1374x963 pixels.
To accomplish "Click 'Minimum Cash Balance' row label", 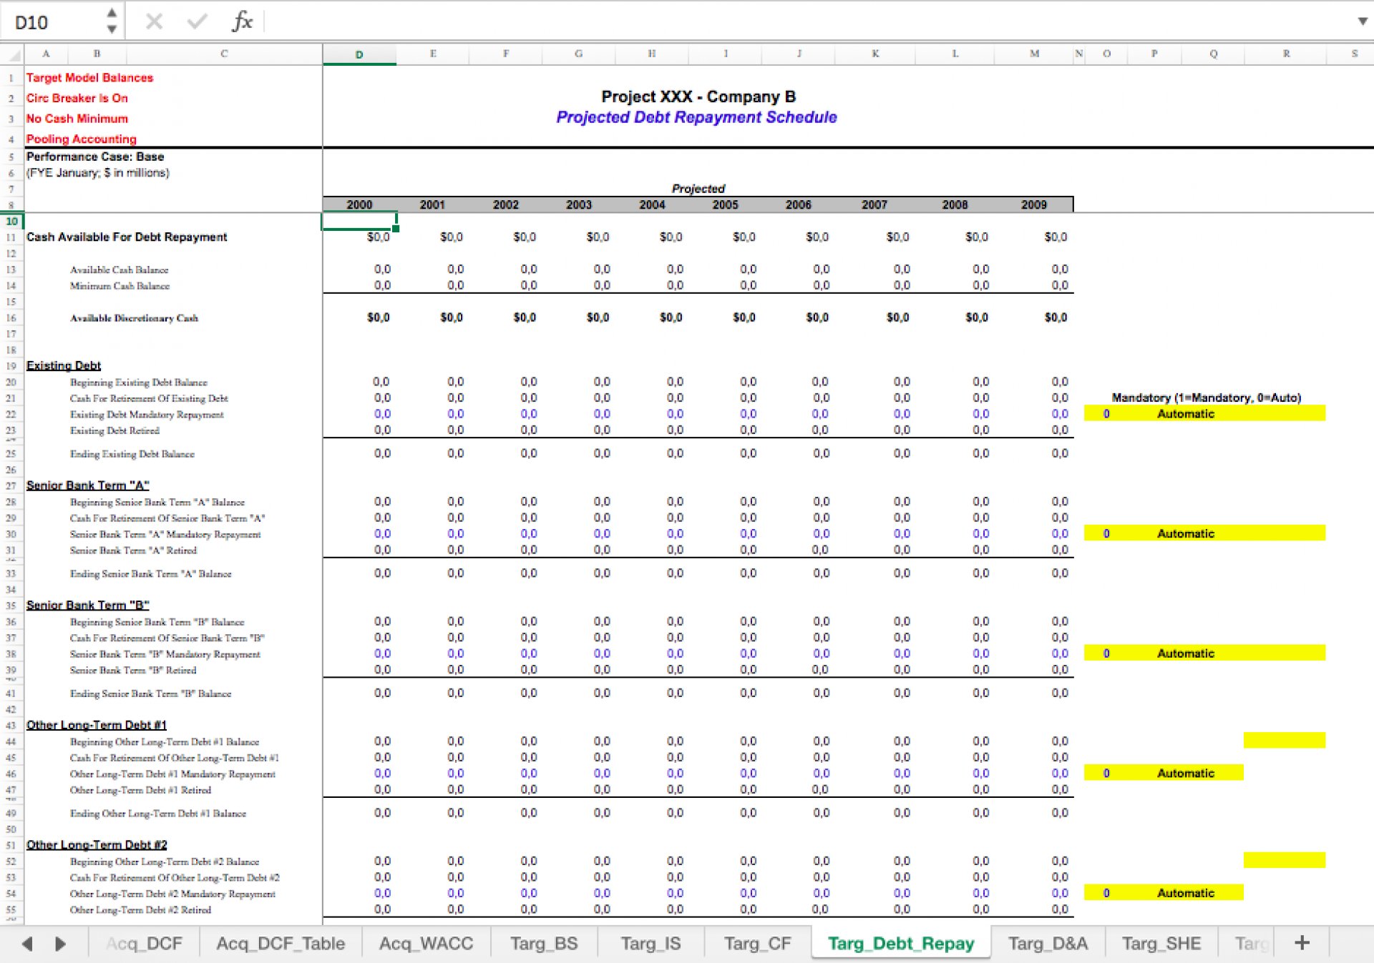I will [120, 286].
